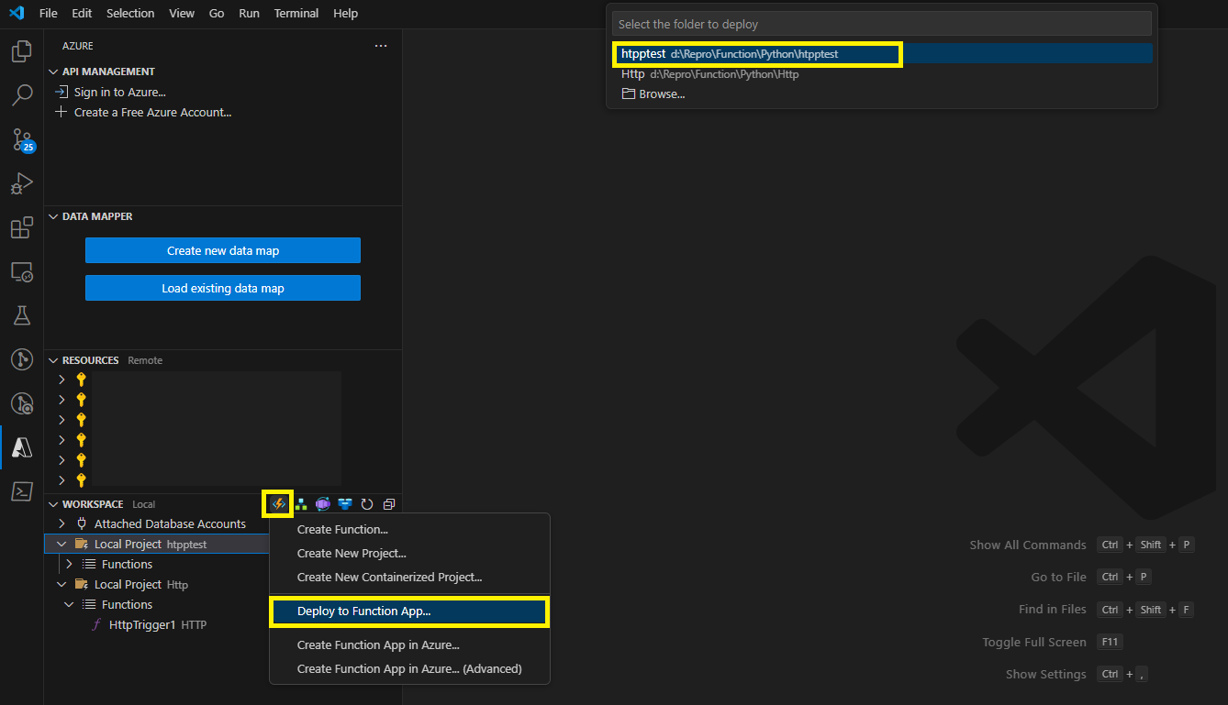Expand Functions under Local Project htpptest

click(x=69, y=564)
